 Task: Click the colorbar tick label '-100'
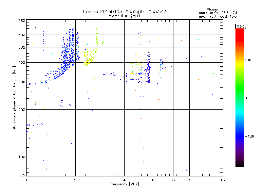249,136
